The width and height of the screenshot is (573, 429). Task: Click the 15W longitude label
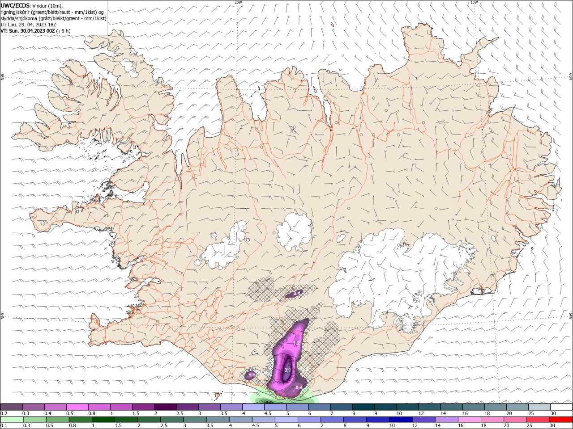pos(474,2)
